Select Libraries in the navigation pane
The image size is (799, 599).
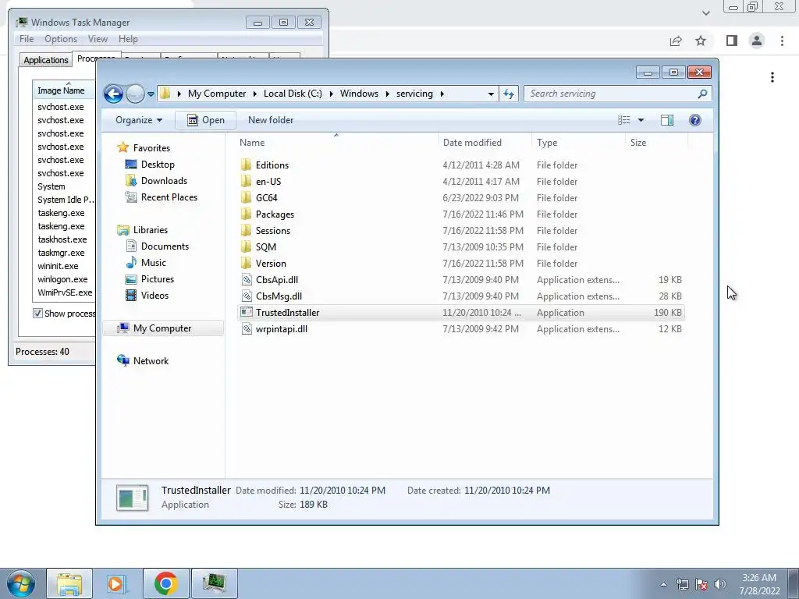click(151, 230)
